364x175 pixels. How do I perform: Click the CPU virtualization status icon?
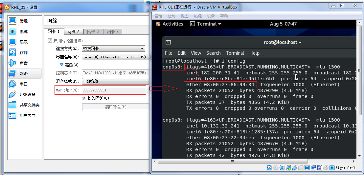(320, 167)
